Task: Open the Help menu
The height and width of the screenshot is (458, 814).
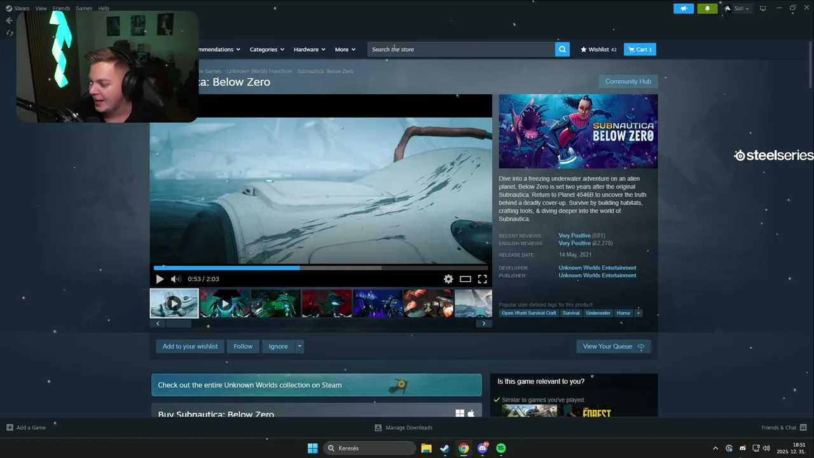Action: [104, 8]
